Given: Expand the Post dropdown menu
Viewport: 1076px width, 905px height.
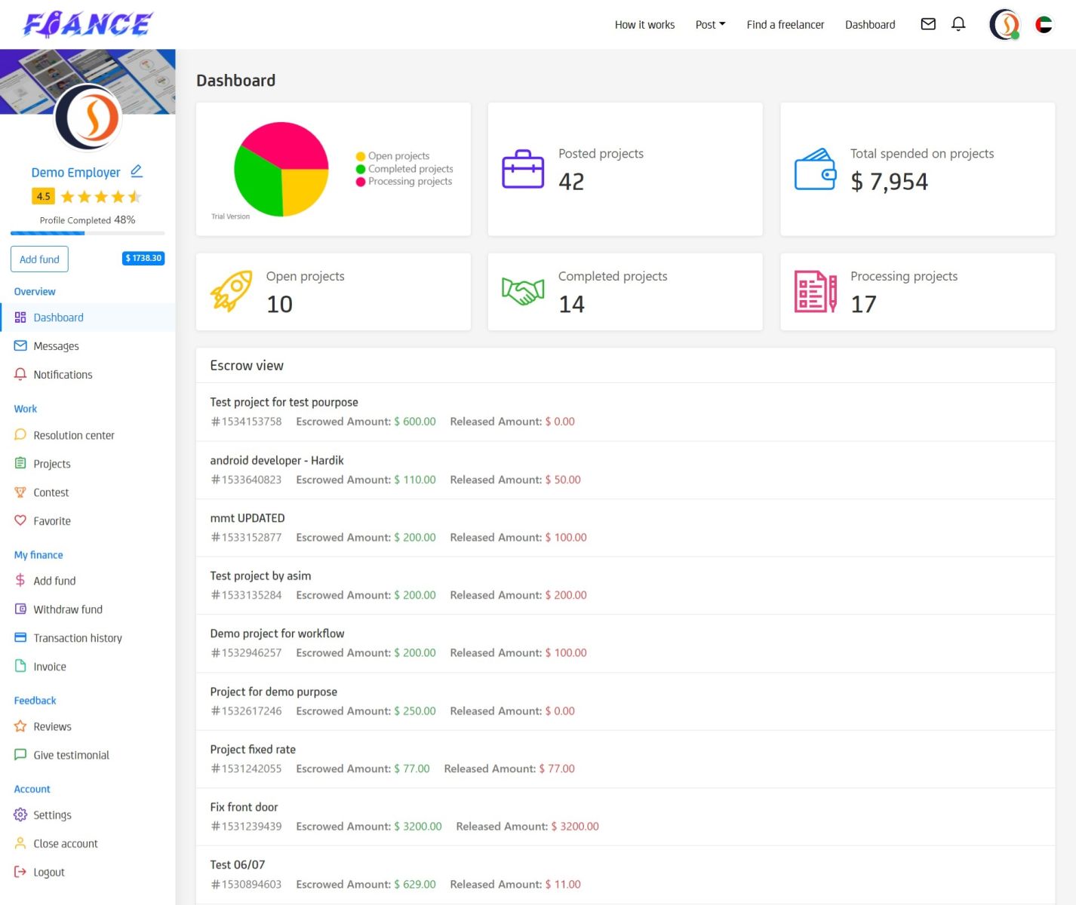Looking at the screenshot, I should coord(710,25).
